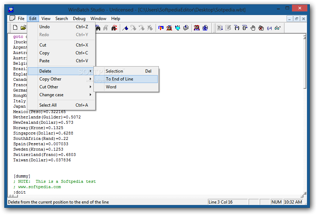Click the black binoculars Find icon
Screen dimensions: 317x215
(98, 28)
